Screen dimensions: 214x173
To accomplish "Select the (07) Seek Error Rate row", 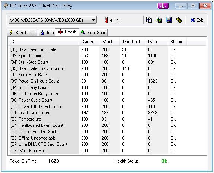I will point(98,75).
